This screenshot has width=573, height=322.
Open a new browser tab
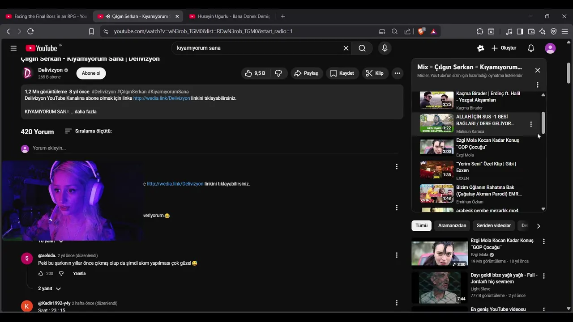pos(282,17)
